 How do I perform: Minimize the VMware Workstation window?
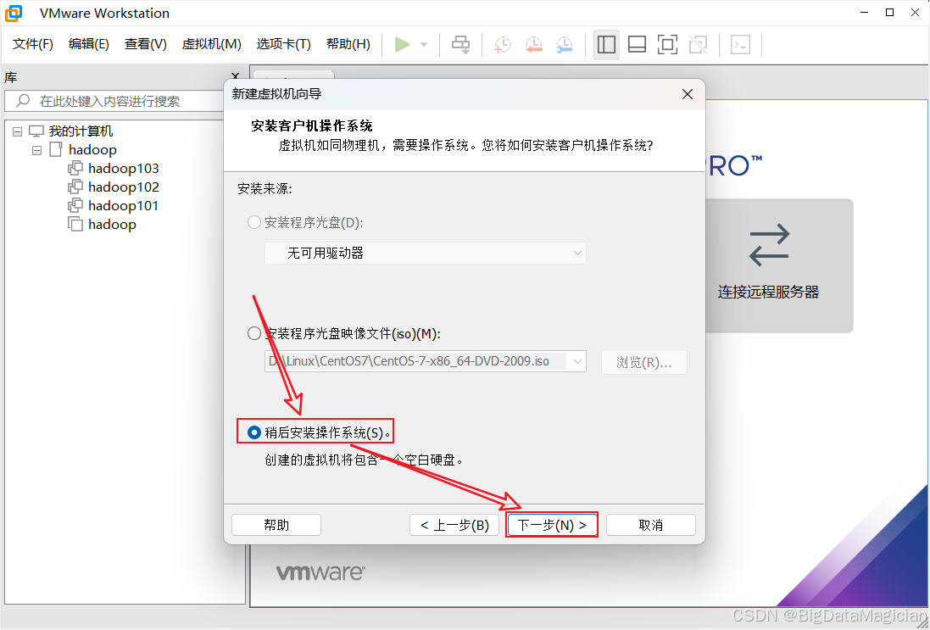pyautogui.click(x=863, y=13)
